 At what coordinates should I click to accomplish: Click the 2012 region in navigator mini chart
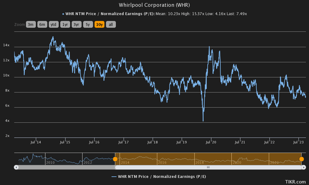click(98, 159)
